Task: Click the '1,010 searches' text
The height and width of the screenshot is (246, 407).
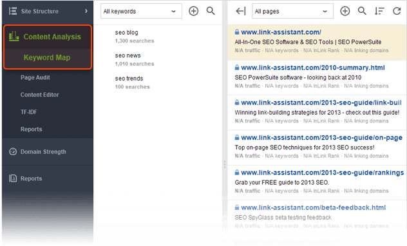Action: point(135,64)
